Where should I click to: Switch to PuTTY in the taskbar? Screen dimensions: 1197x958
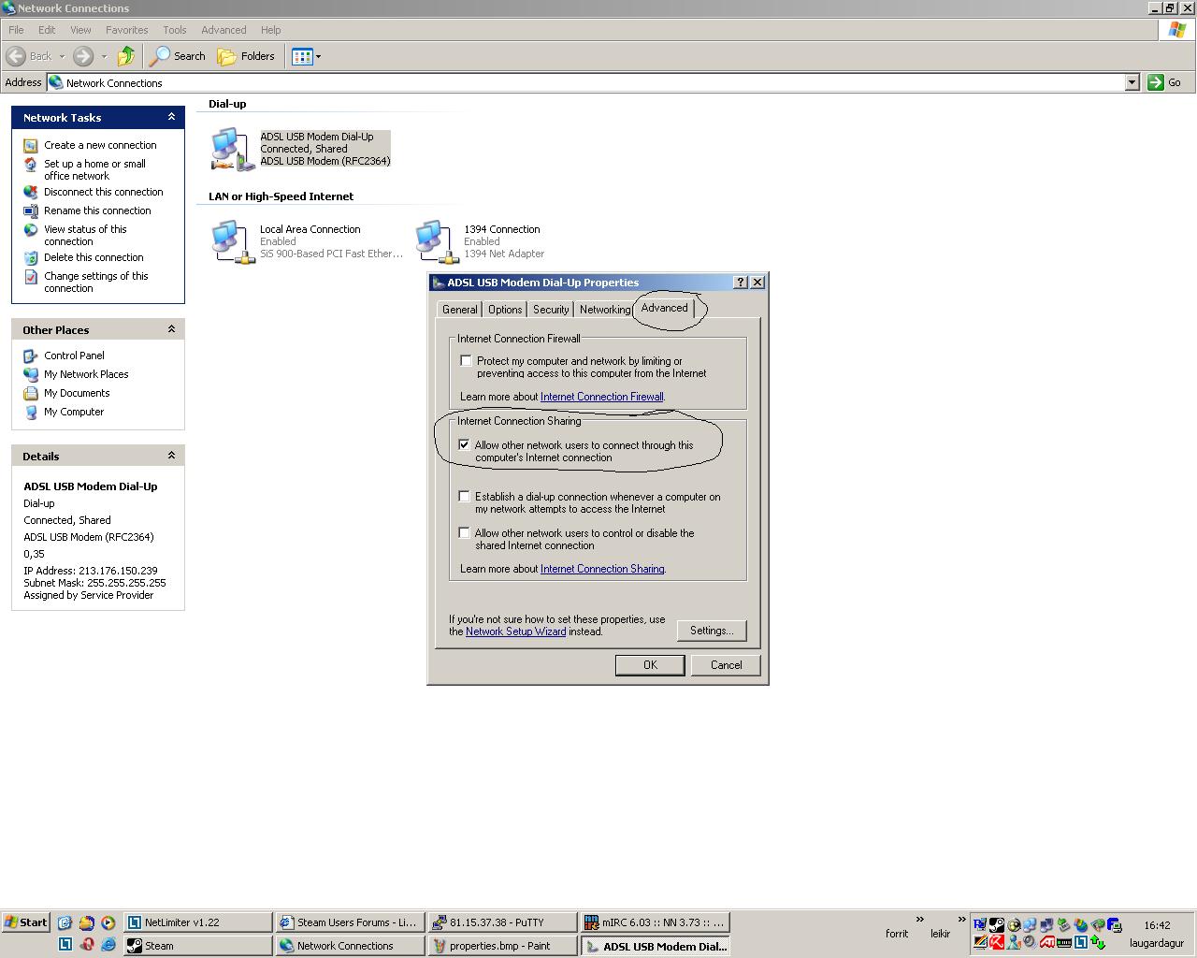click(501, 922)
